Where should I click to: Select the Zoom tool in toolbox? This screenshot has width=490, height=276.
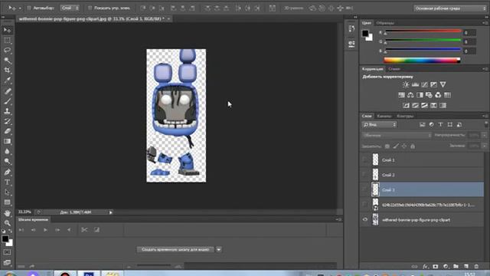click(x=8, y=223)
